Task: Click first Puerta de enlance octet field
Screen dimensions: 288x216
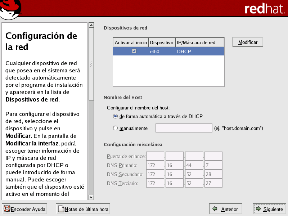Action: (x=155, y=156)
